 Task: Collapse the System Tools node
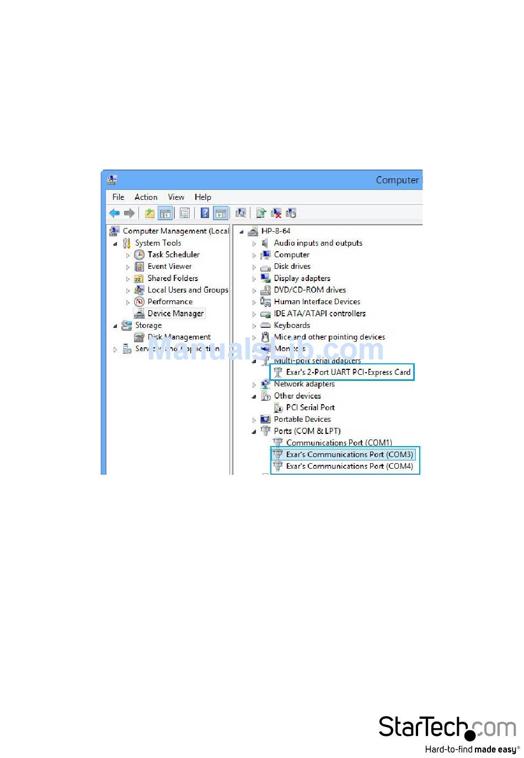115,243
